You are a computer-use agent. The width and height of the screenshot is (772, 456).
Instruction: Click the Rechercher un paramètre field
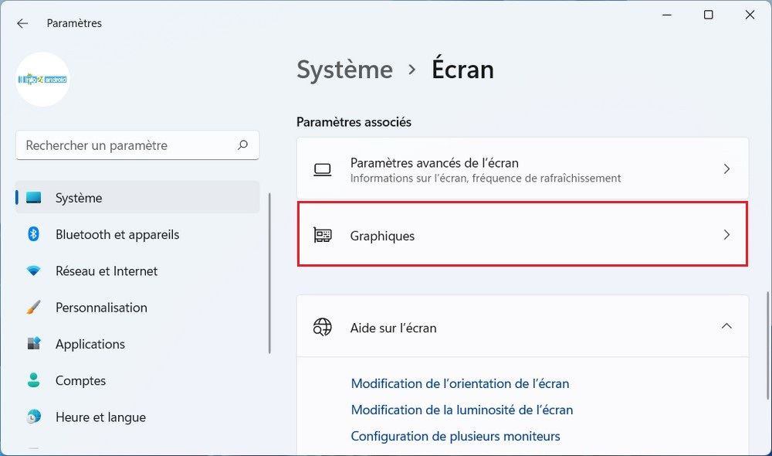(x=127, y=145)
